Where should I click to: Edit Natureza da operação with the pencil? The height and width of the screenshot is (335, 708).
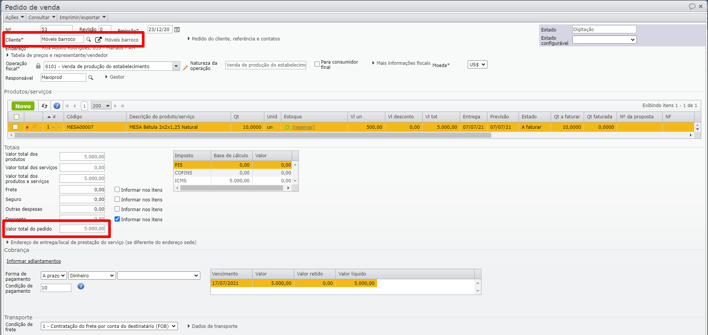coord(185,68)
